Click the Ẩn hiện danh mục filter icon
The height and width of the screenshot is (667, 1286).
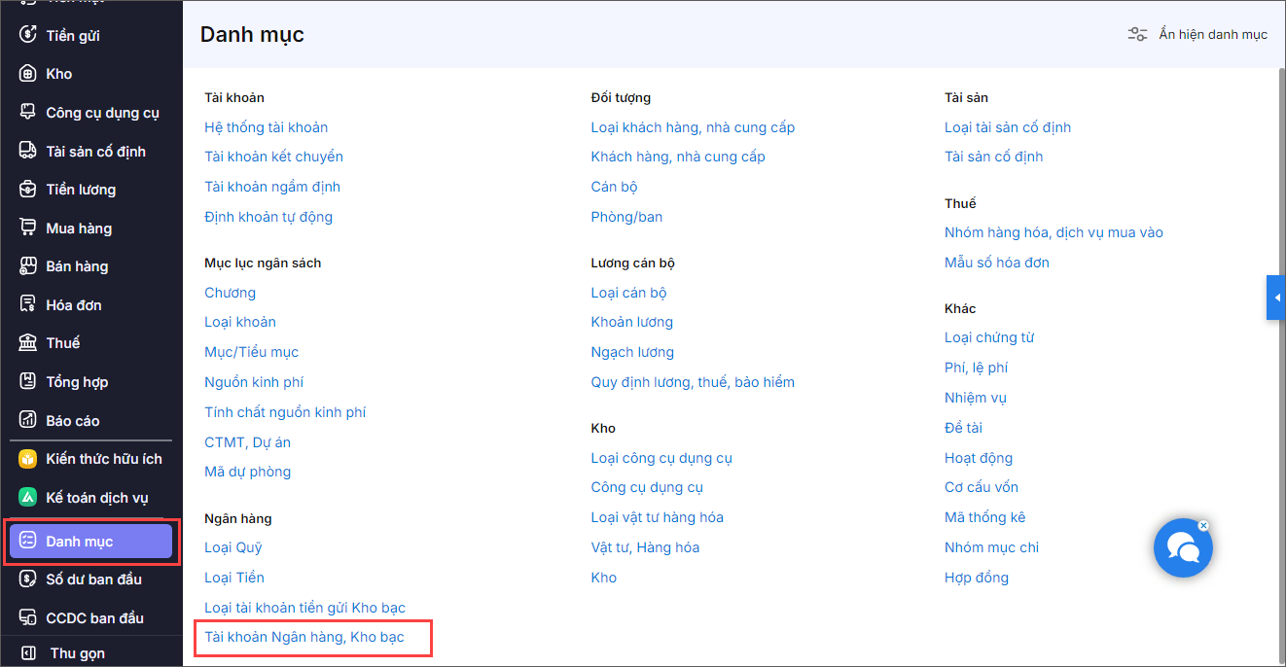(x=1137, y=34)
